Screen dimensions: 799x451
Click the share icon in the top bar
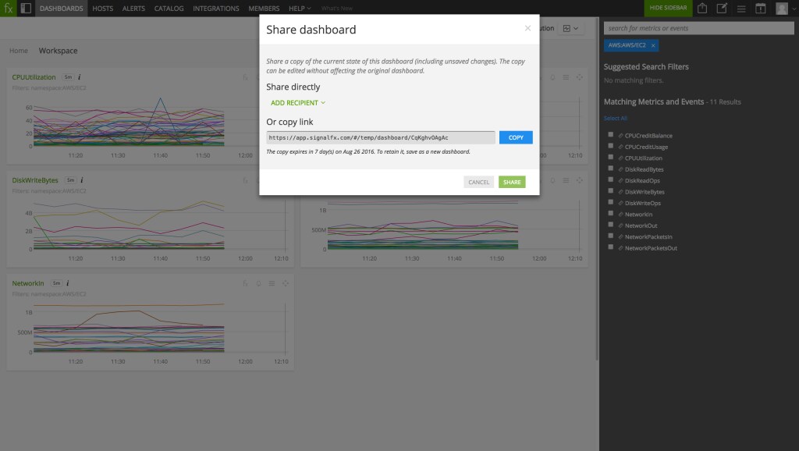702,8
